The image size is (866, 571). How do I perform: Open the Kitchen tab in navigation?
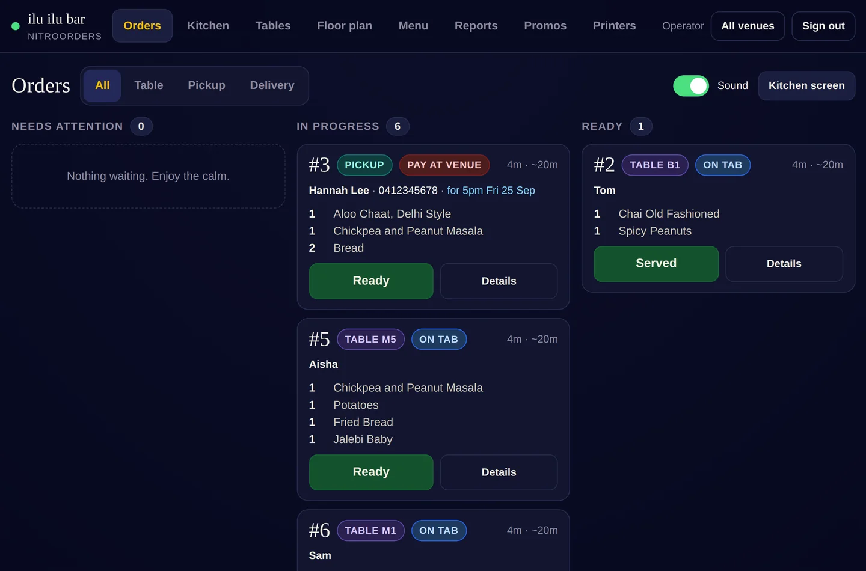coord(208,26)
